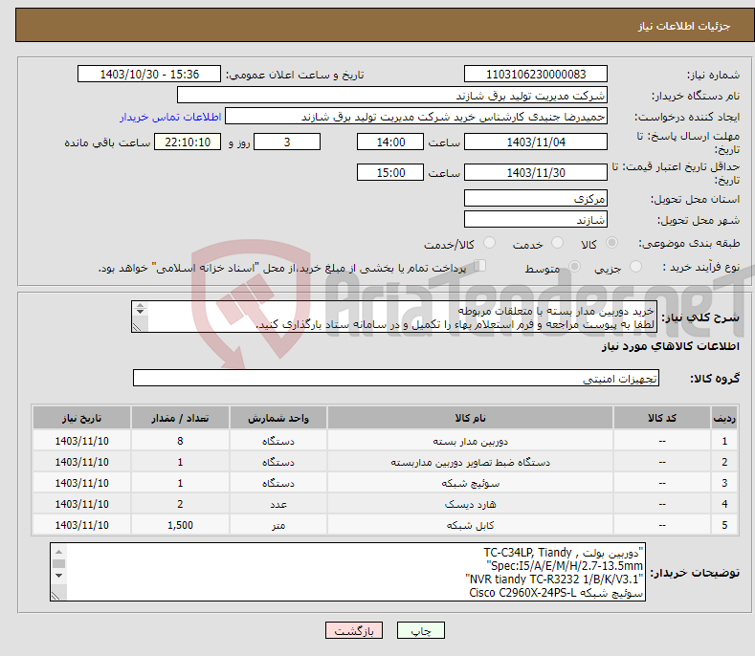
Task: Click resize grip of شرح کلی نیاز textarea
Action: [137, 327]
